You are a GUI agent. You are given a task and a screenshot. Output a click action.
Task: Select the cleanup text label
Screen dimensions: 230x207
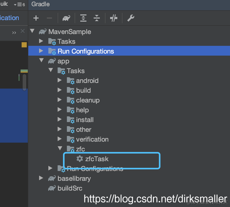(88, 101)
